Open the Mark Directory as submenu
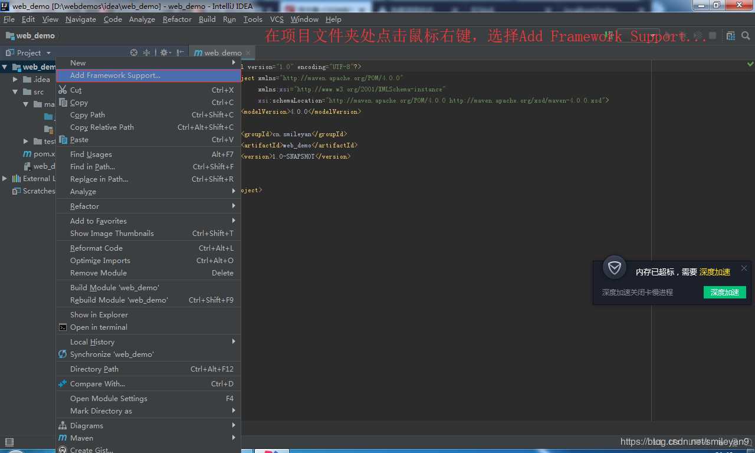Screen dimensions: 755x453 point(148,411)
